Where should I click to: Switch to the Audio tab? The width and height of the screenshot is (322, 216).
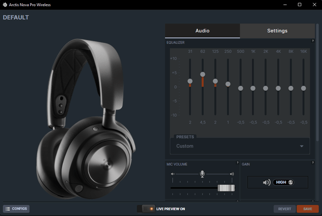pos(202,31)
